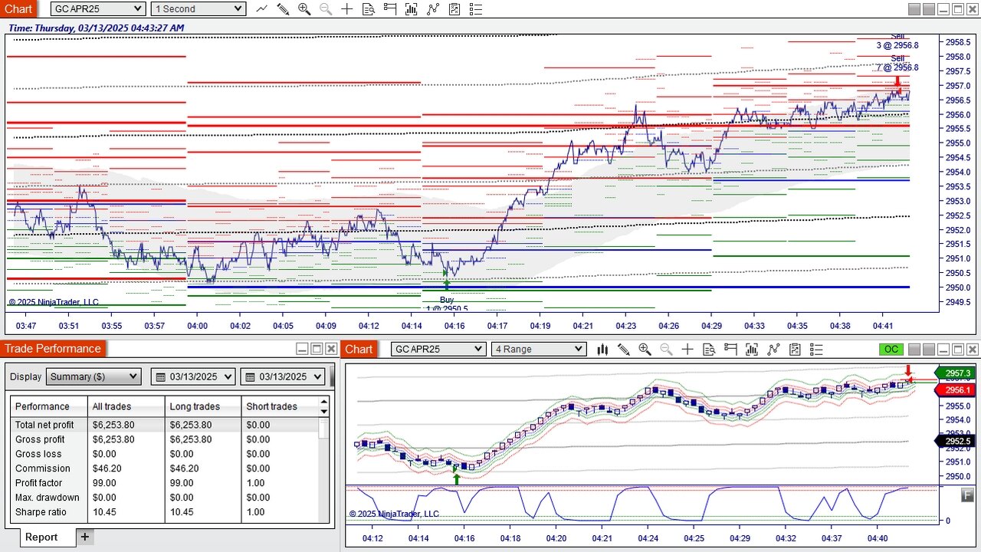This screenshot has width=981, height=552.
Task: Select drawing tools pencil in top chart toolbar
Action: click(x=283, y=8)
